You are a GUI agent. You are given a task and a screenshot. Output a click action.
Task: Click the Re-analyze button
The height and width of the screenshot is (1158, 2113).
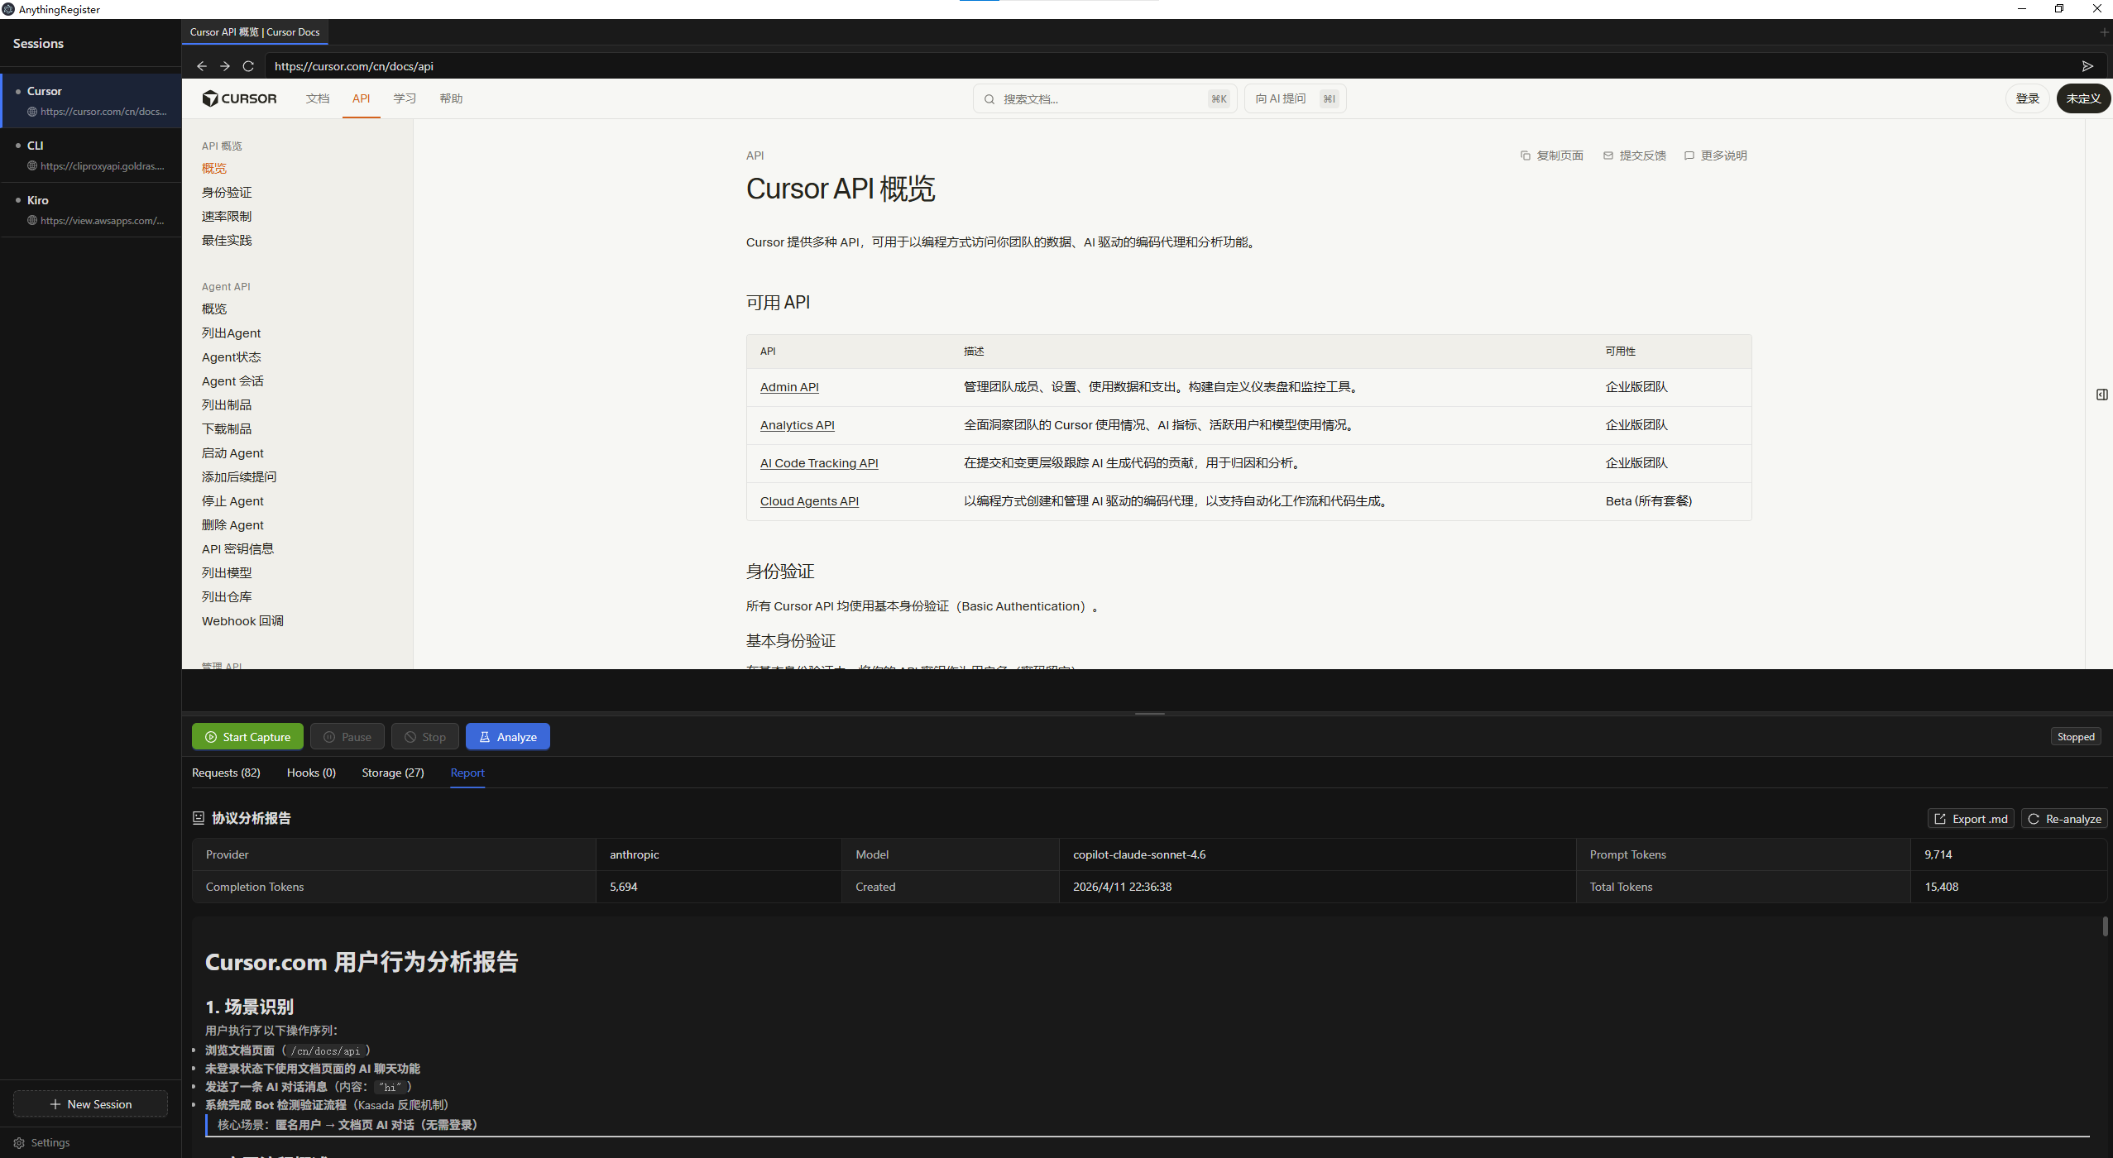point(2064,819)
